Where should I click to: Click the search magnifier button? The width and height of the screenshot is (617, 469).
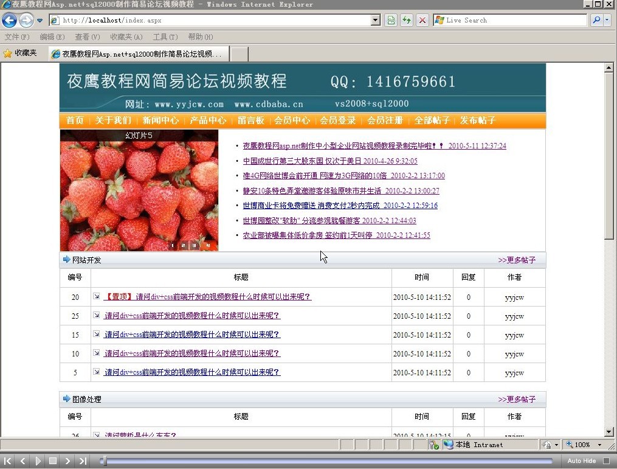596,20
